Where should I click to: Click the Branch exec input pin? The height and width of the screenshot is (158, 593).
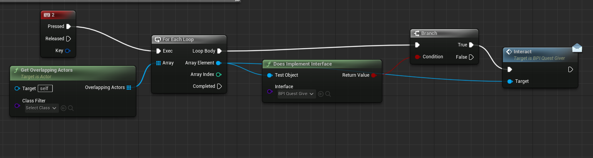(x=417, y=45)
